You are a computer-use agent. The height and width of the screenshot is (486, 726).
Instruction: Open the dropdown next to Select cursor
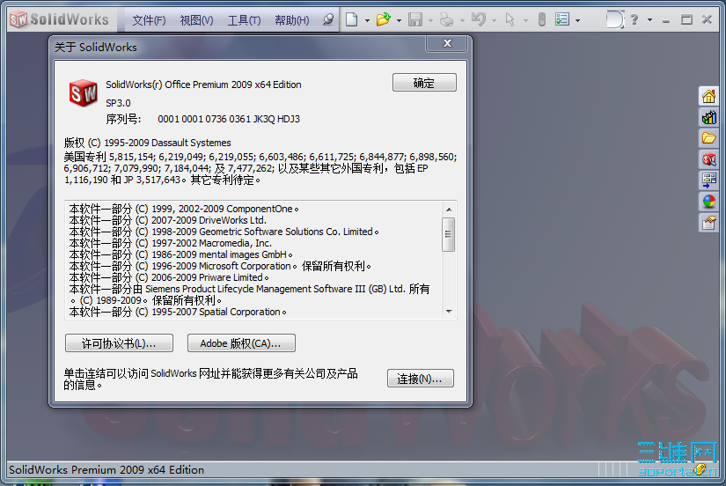point(525,20)
